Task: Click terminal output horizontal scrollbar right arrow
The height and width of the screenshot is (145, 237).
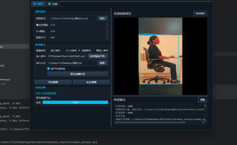Action: click(204, 122)
